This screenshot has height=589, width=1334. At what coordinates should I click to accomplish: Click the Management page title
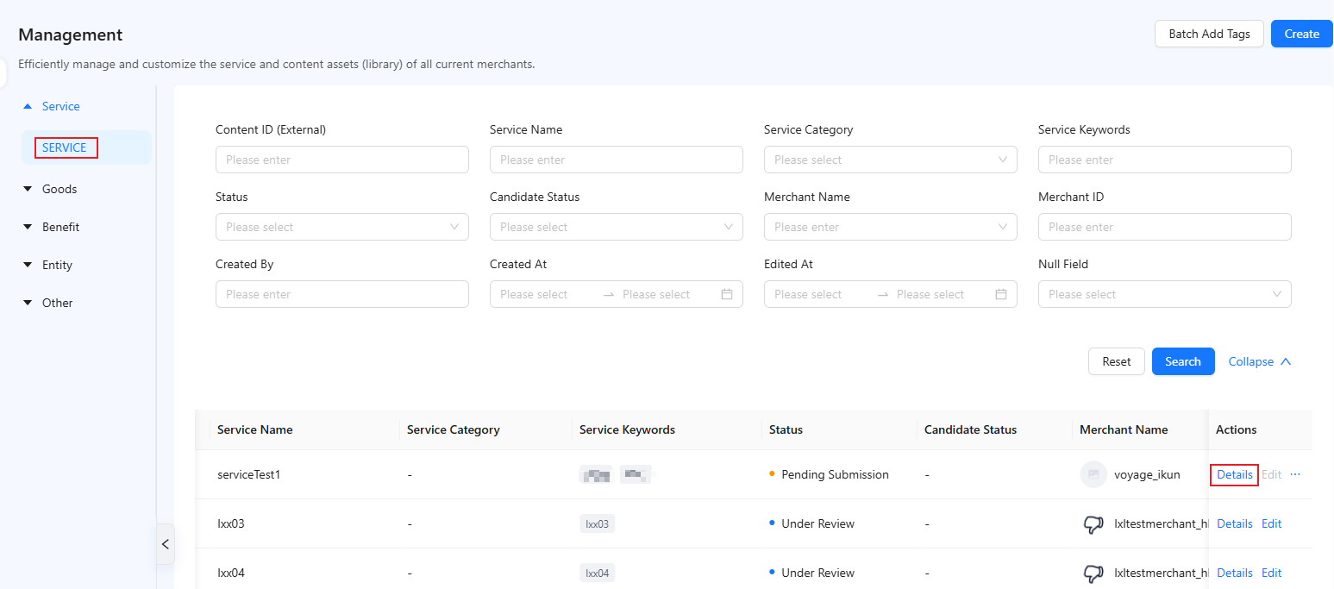[71, 35]
